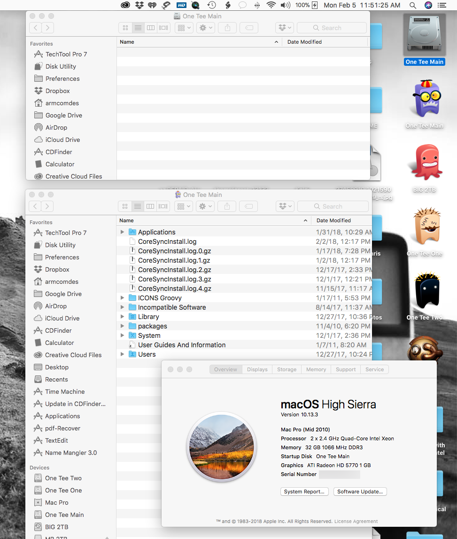Switch to Memory tab in About This Mac
The height and width of the screenshot is (539, 457).
tap(316, 369)
